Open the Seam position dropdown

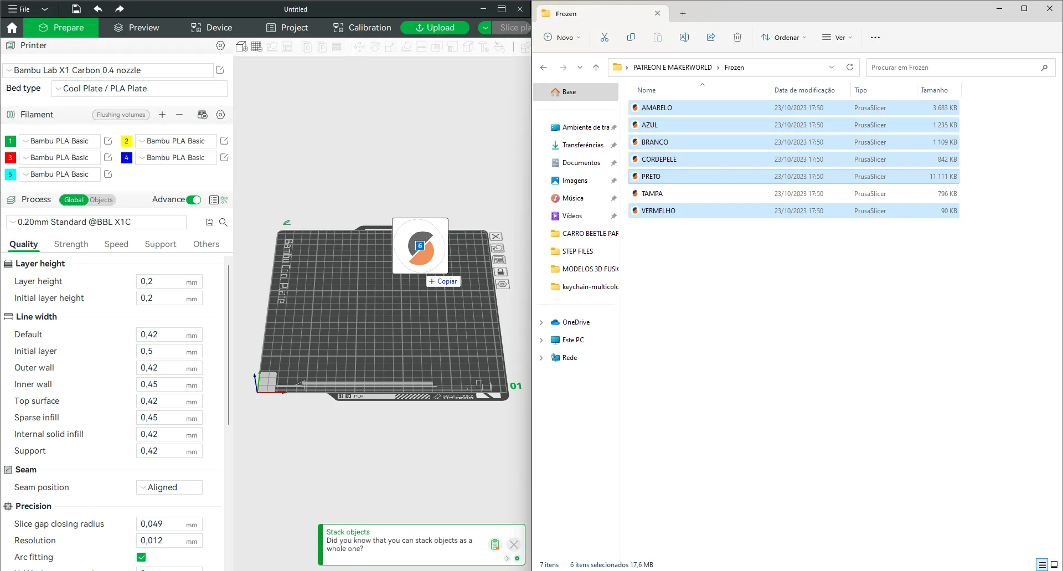point(169,487)
